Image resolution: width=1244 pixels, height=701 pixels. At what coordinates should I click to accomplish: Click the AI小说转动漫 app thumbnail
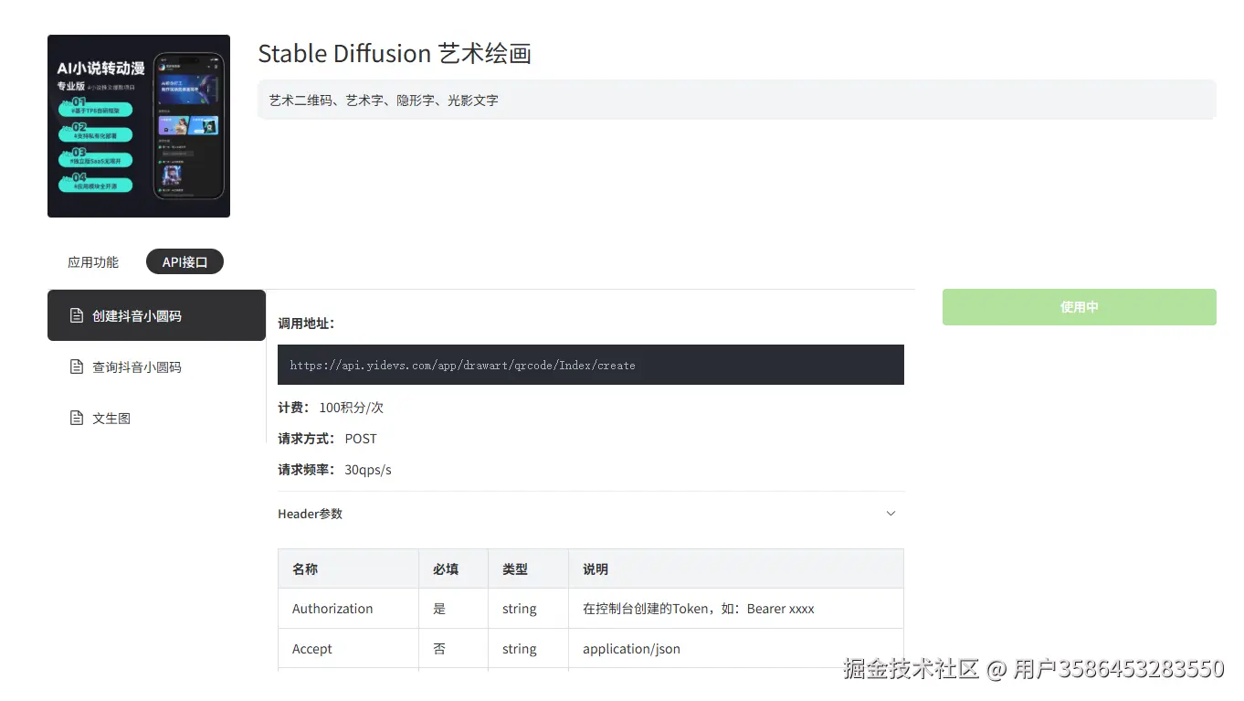[139, 126]
